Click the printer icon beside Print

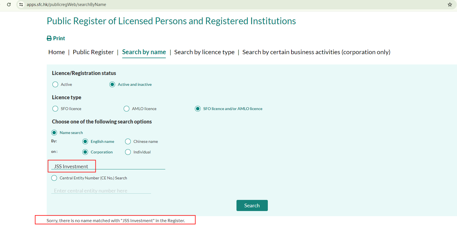(49, 38)
